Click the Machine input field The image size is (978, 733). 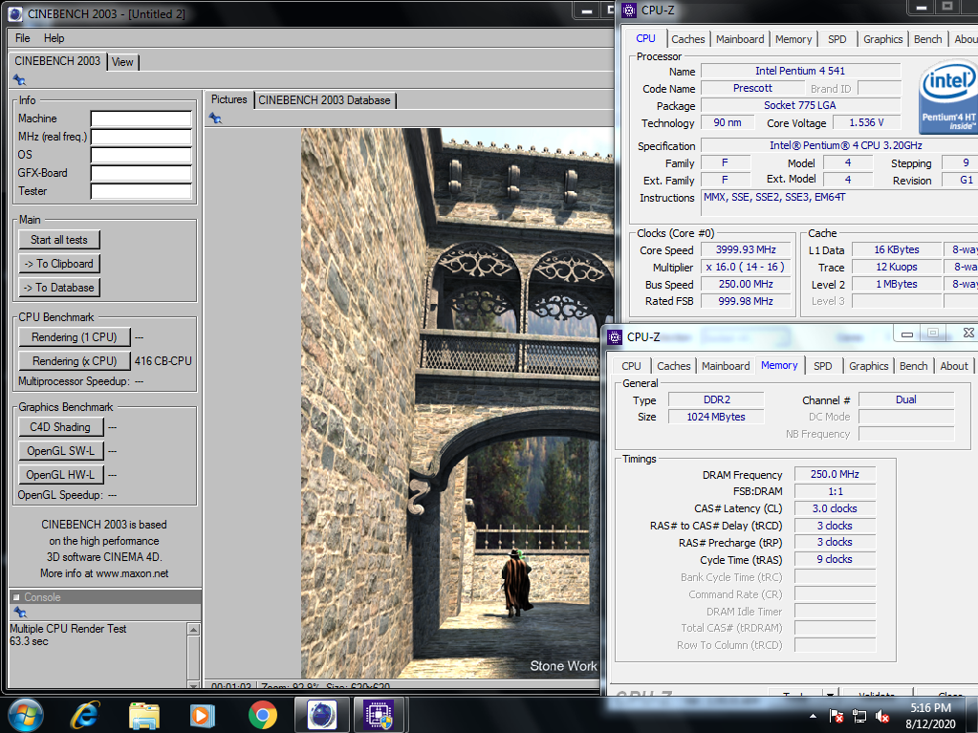tap(141, 119)
